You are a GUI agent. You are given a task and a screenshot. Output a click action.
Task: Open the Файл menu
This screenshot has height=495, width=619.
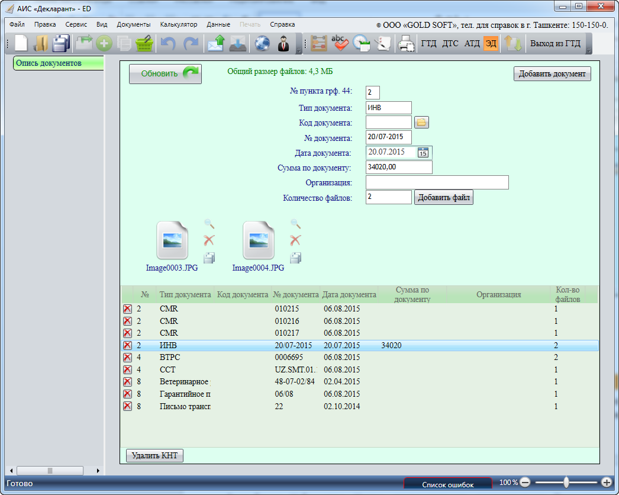17,24
